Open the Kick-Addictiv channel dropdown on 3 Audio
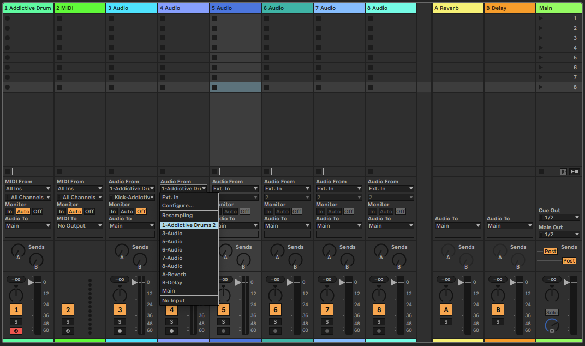The width and height of the screenshot is (585, 346). tap(132, 198)
